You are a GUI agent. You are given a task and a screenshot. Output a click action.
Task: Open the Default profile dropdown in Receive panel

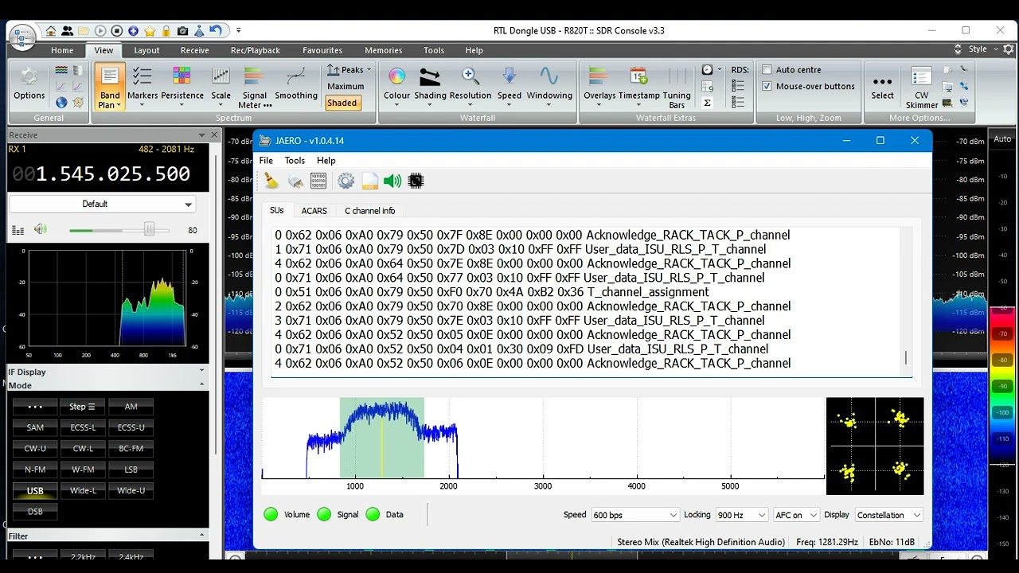pos(101,204)
